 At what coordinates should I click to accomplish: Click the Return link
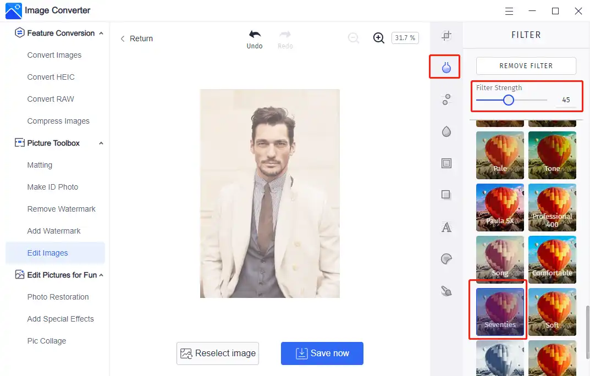click(x=136, y=38)
